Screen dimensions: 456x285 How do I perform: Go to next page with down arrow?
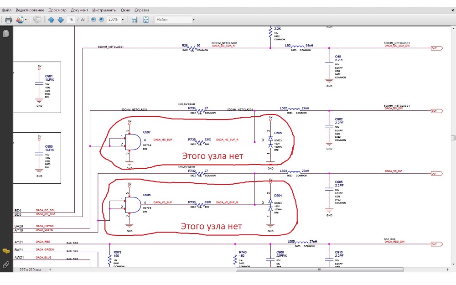pyautogui.click(x=60, y=20)
